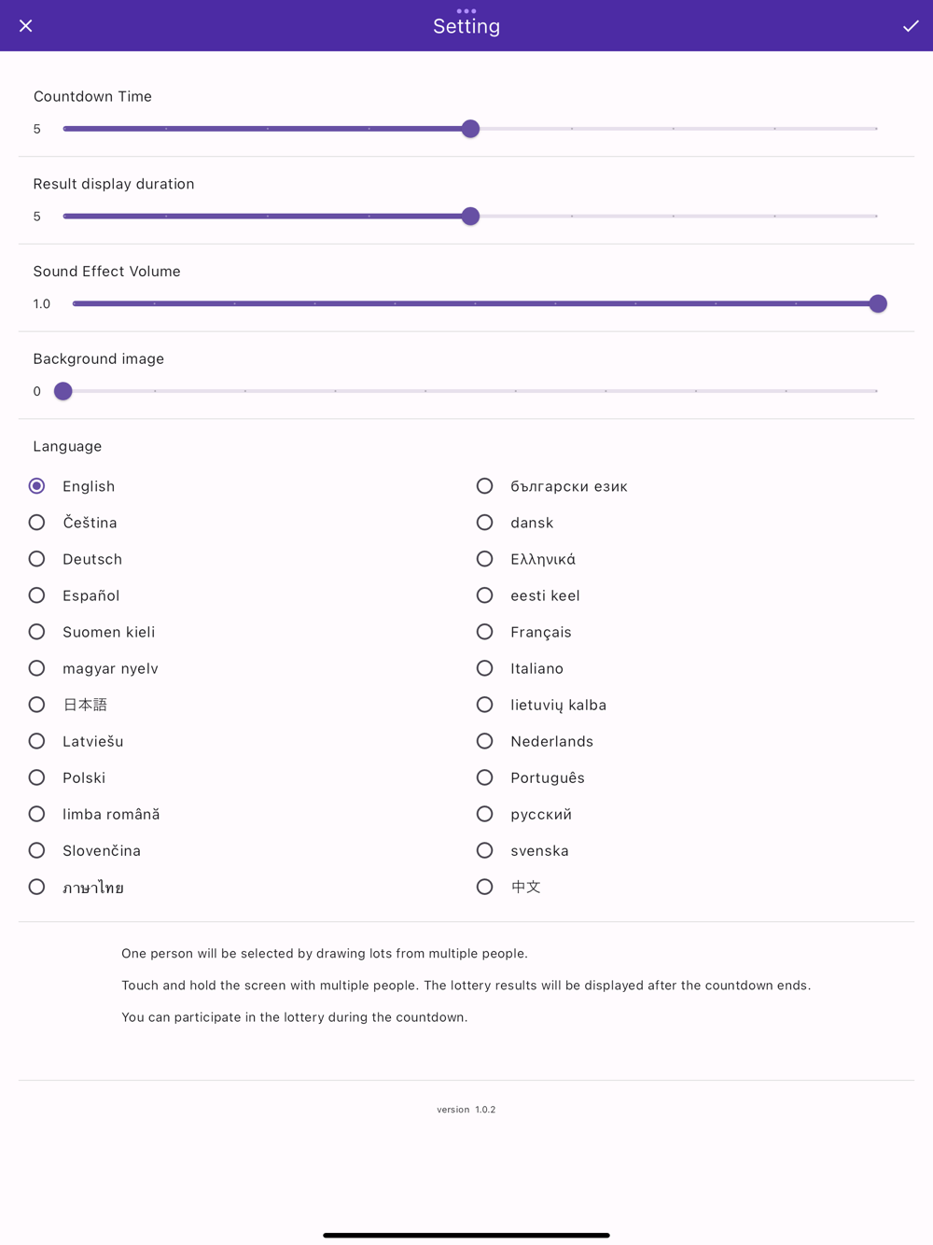The height and width of the screenshot is (1245, 933).
Task: Select the русский language option
Action: 485,814
